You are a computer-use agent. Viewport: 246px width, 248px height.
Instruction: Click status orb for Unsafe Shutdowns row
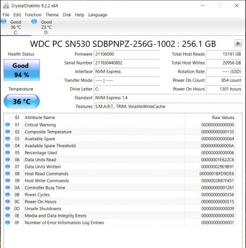[7, 208]
